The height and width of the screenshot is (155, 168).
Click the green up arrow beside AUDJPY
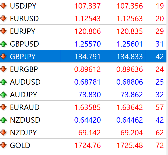click(x=3, y=95)
